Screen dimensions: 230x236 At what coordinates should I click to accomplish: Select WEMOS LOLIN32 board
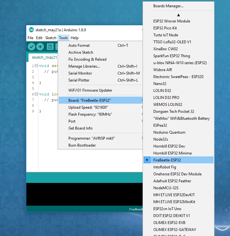(179, 105)
